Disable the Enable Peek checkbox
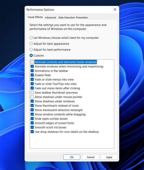This screenshot has width=144, height=170. point(32,75)
